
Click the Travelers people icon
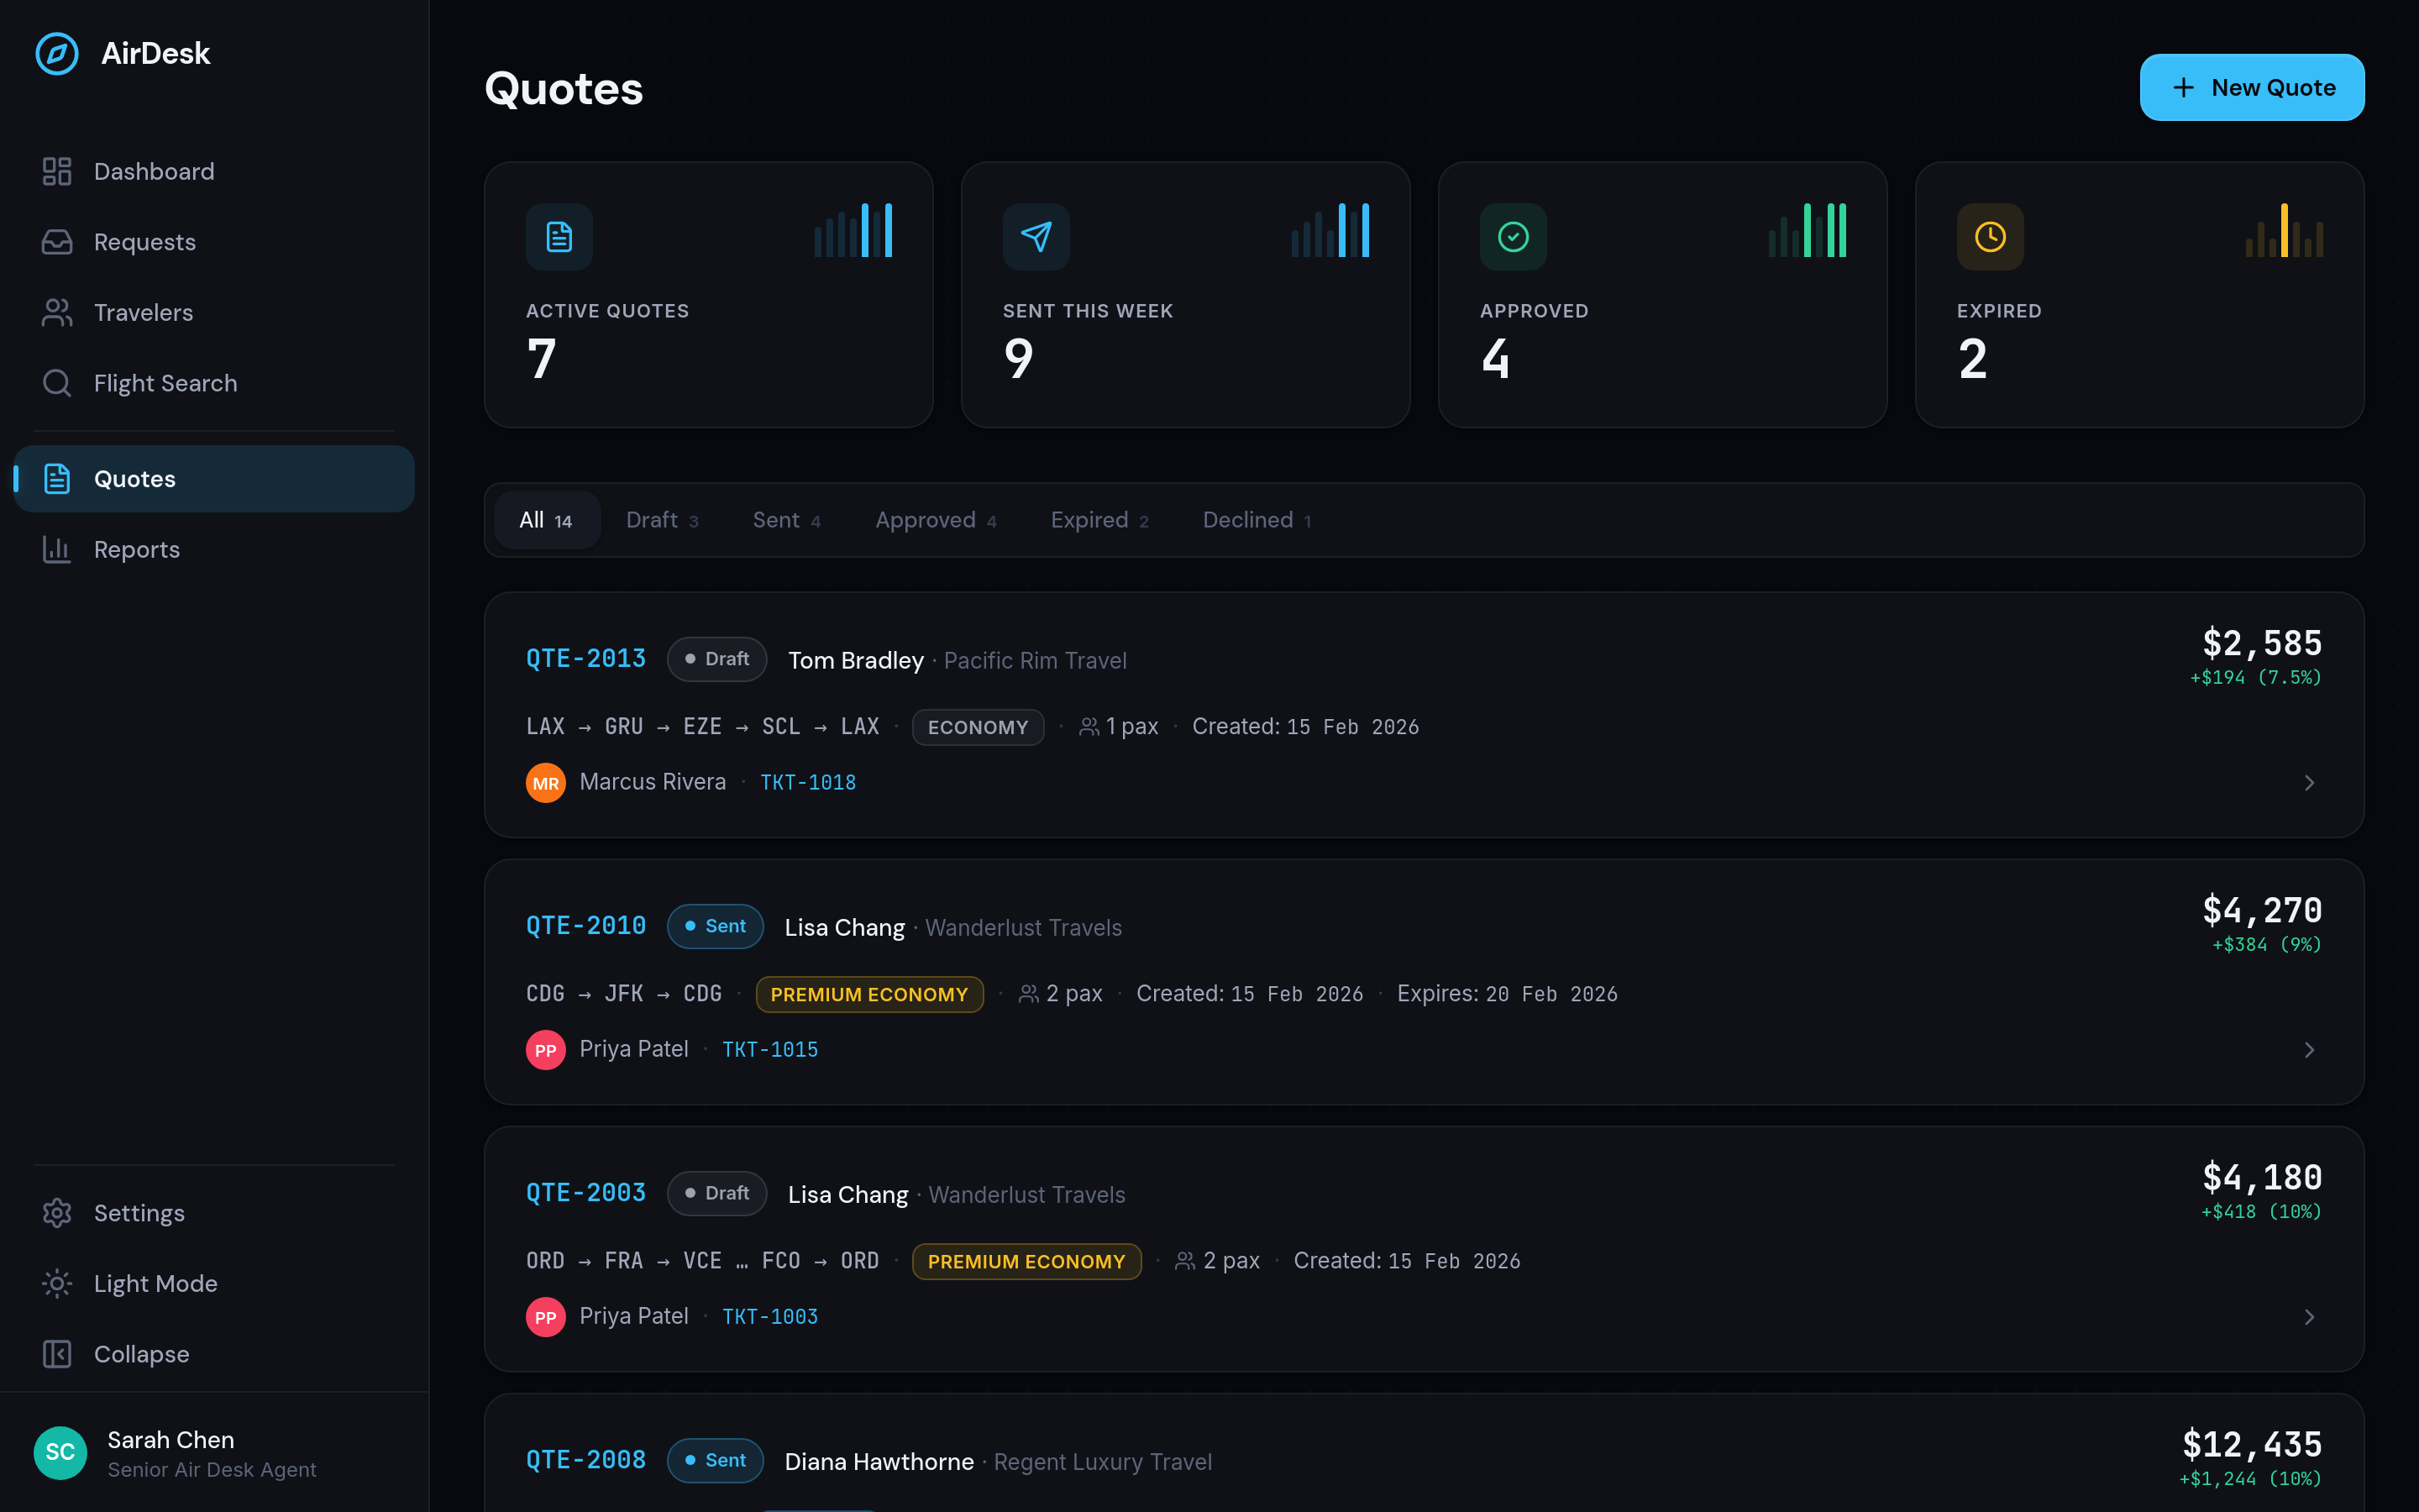[x=57, y=312]
